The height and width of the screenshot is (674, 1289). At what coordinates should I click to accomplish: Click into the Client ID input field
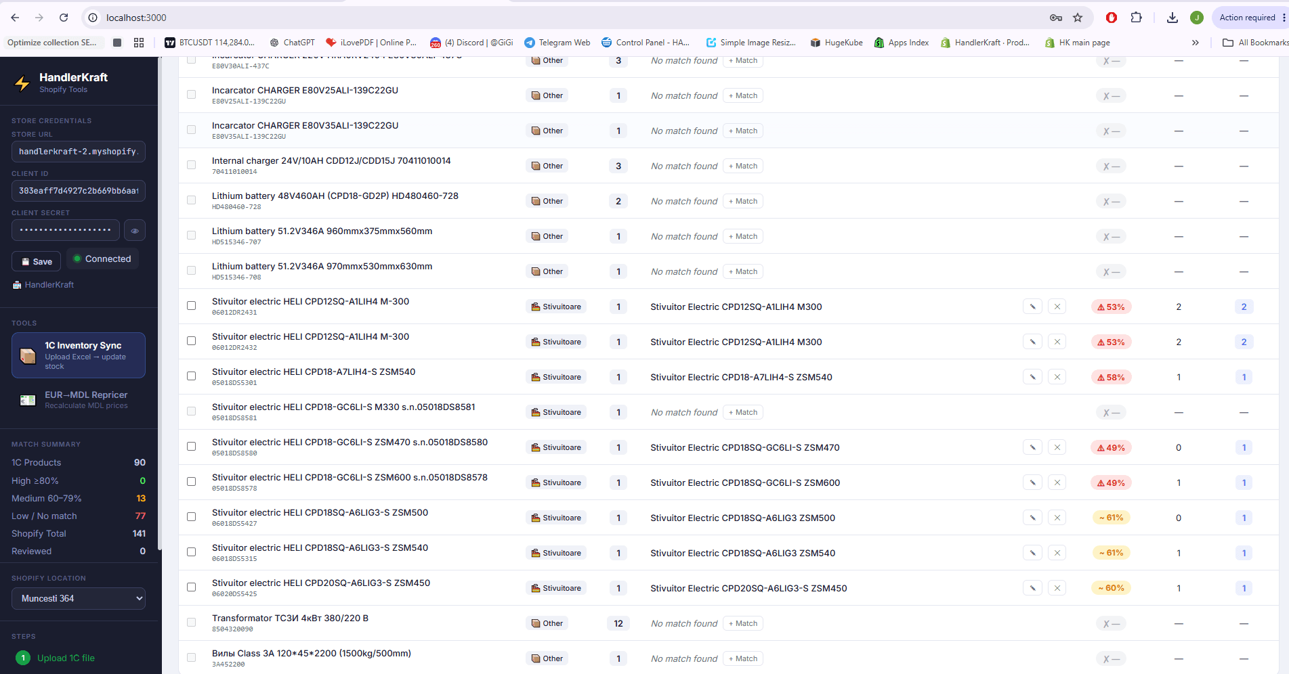click(79, 191)
